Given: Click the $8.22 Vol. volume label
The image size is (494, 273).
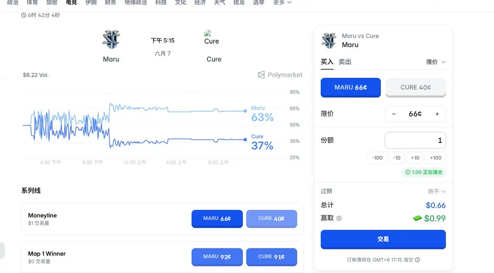Looking at the screenshot, I should (x=36, y=75).
